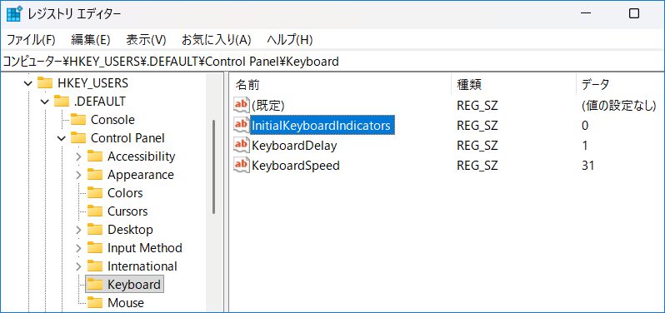Expand the Accessibility key
Screen dimensions: 665x313
tap(78, 156)
